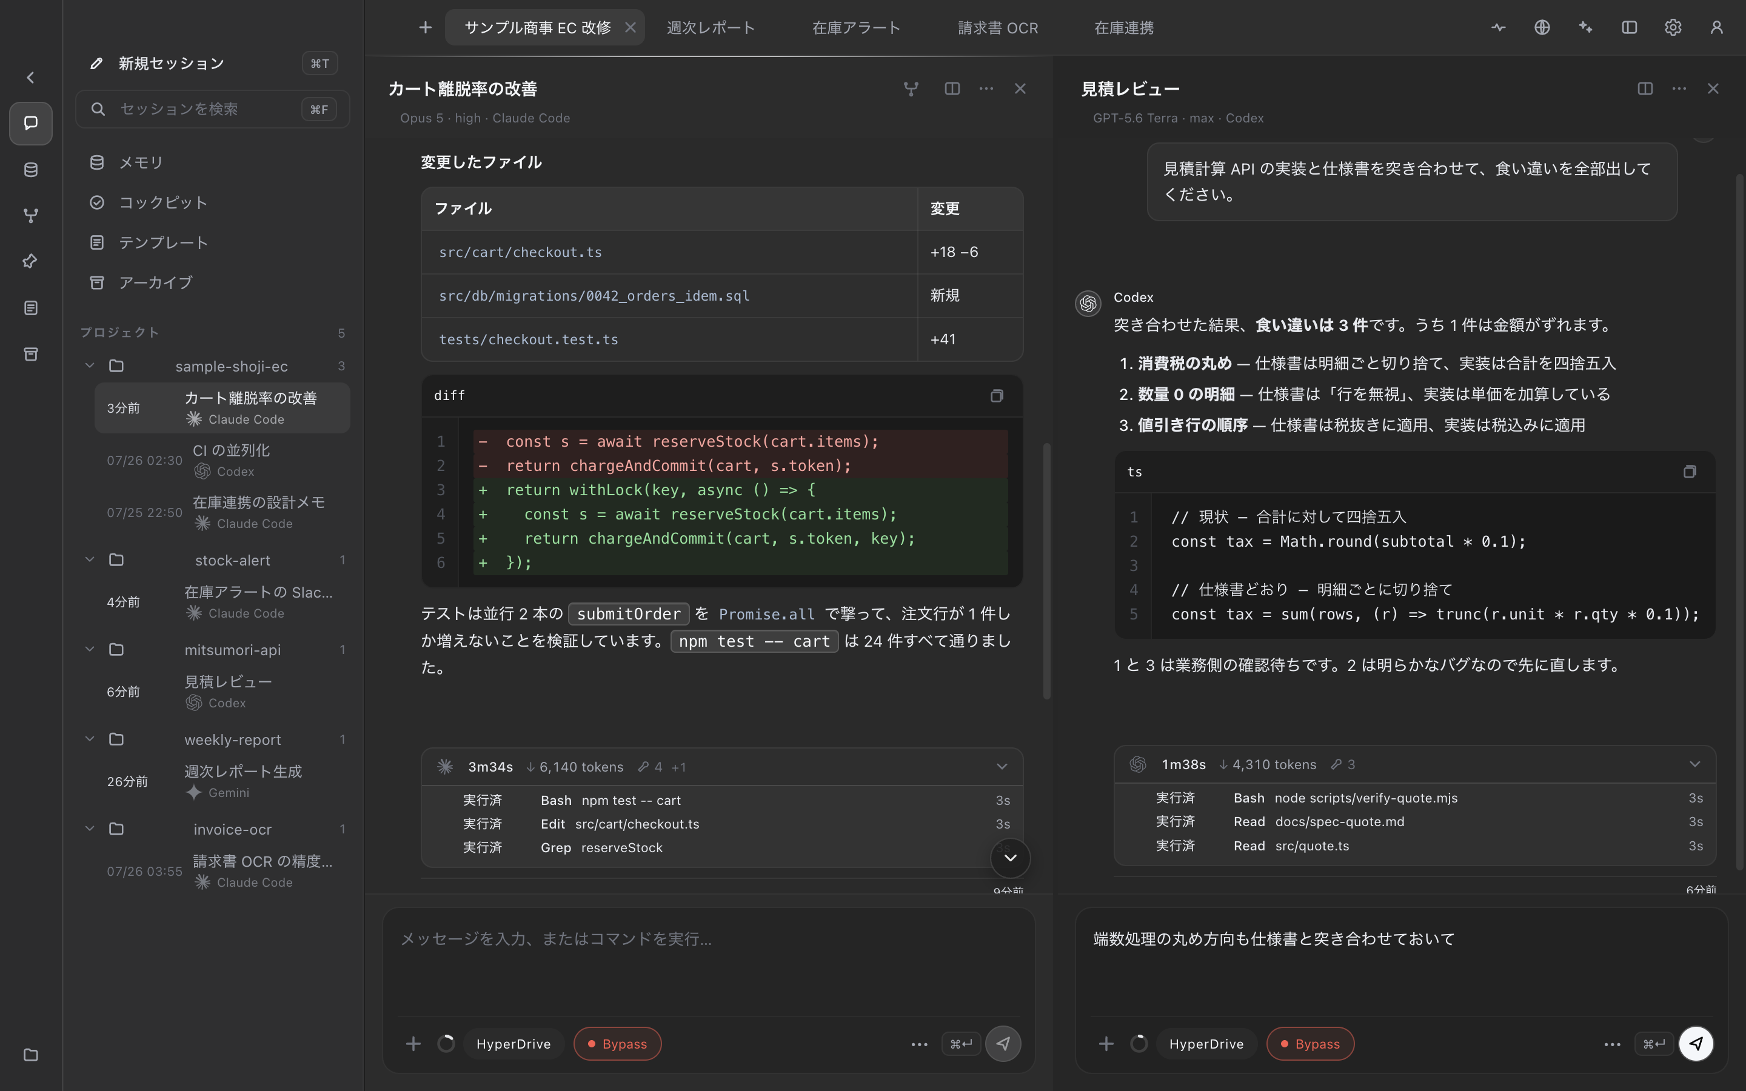The image size is (1746, 1091).
Task: Open the 在庫連携の設計メモ session
Action: point(222,512)
